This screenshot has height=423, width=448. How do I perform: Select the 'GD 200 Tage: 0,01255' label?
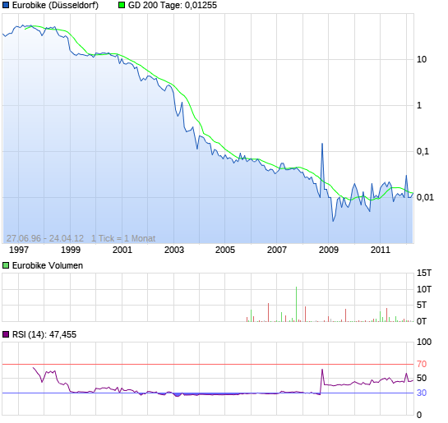point(173,5)
